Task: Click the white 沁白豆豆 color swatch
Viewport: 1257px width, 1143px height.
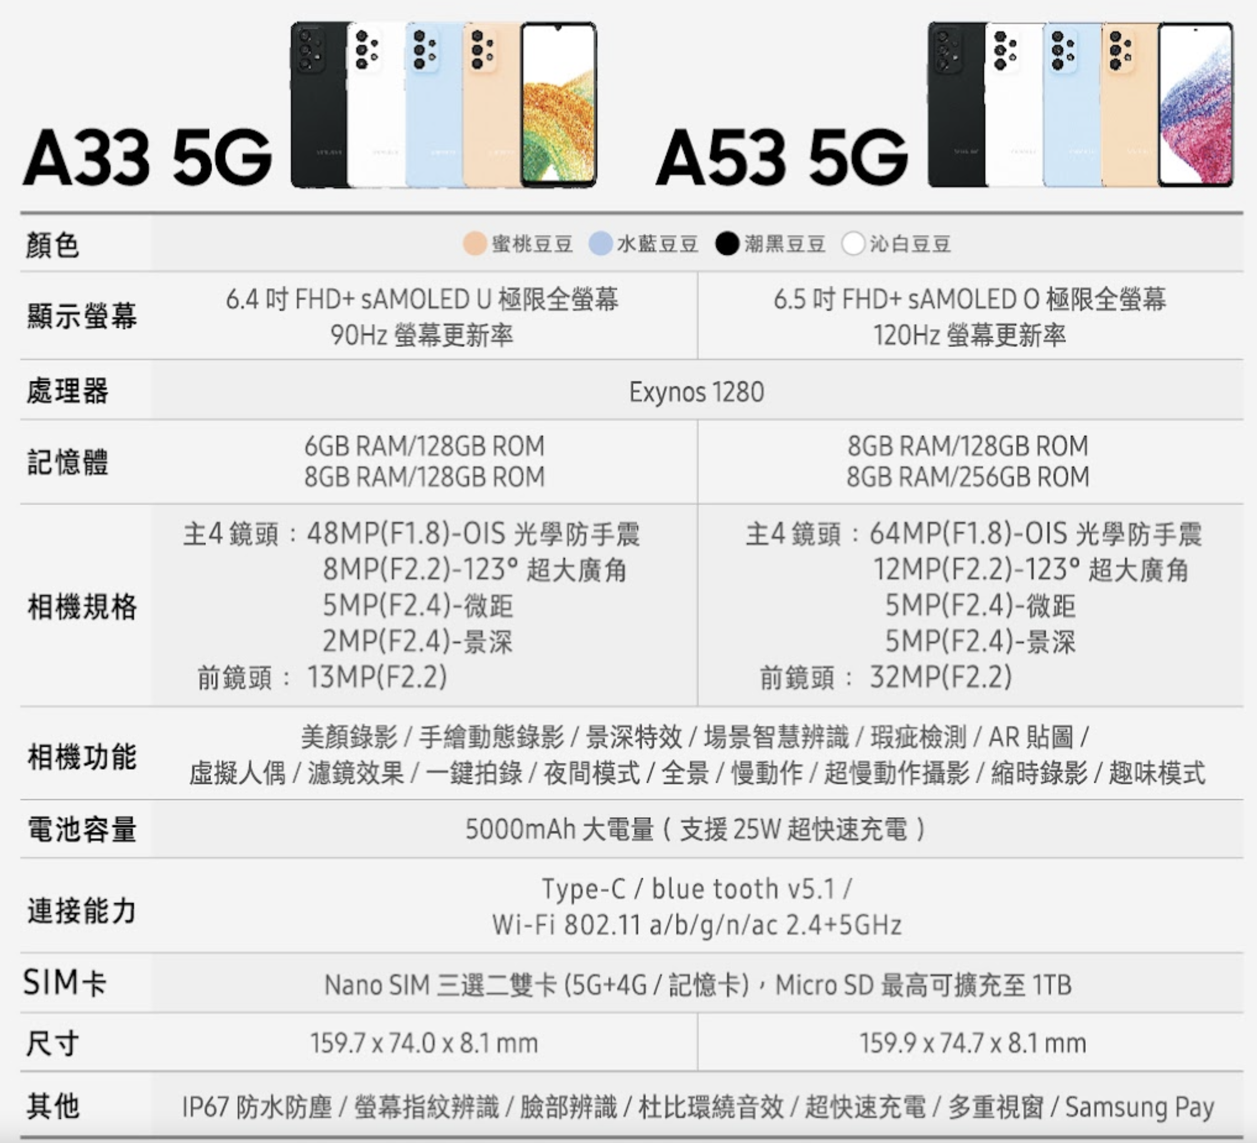Action: (853, 243)
